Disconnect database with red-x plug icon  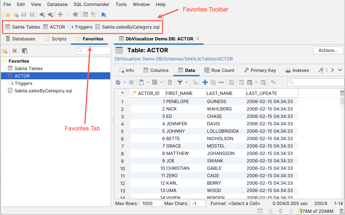click(50, 14)
